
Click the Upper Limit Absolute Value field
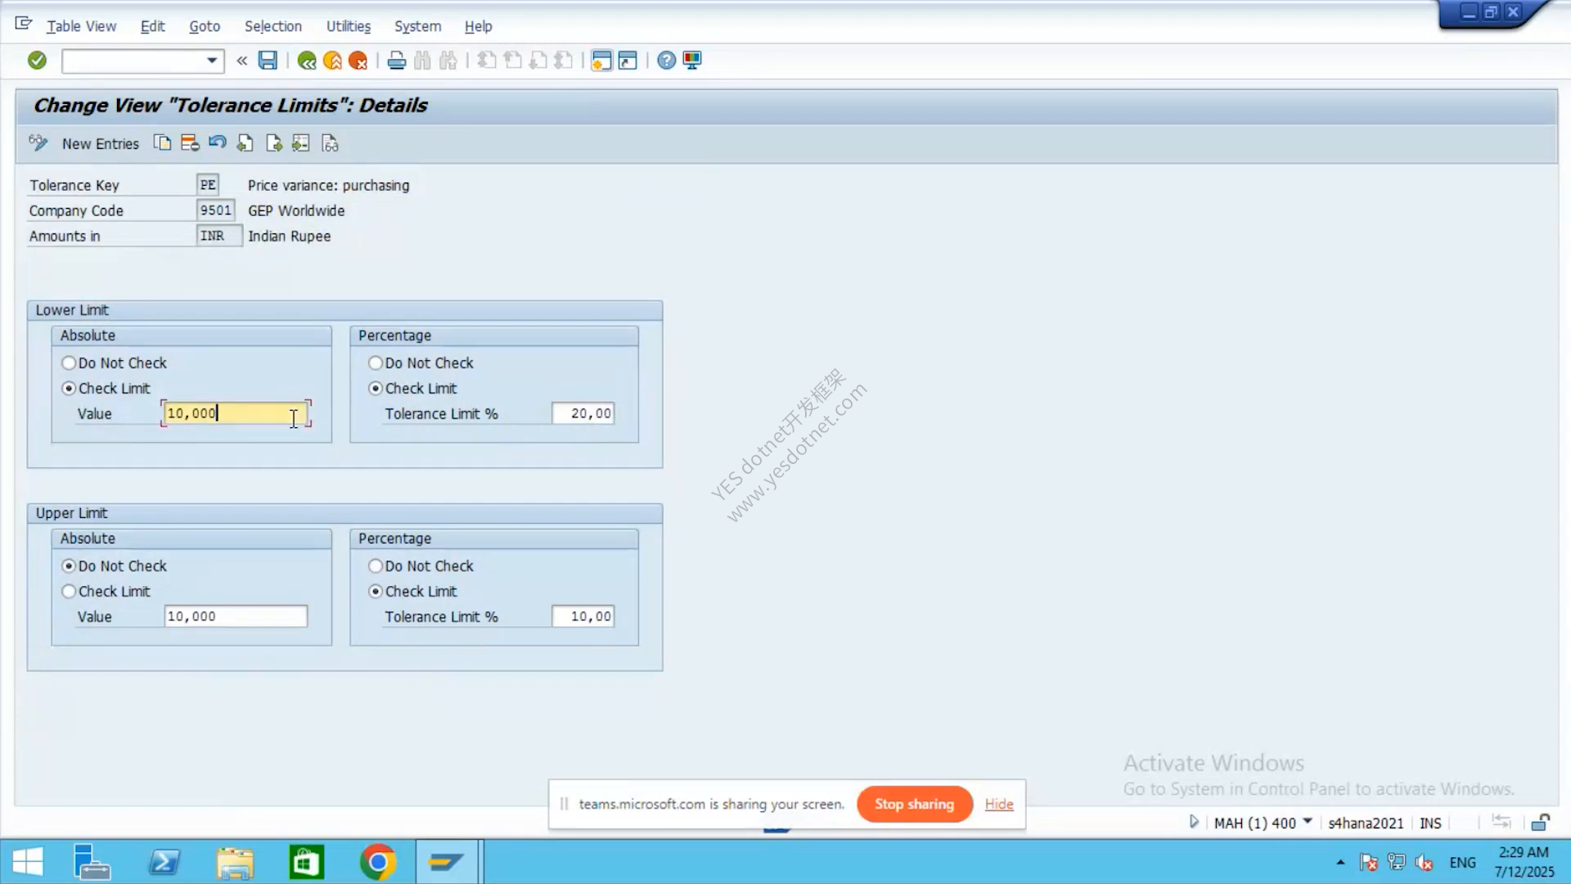pyautogui.click(x=236, y=616)
